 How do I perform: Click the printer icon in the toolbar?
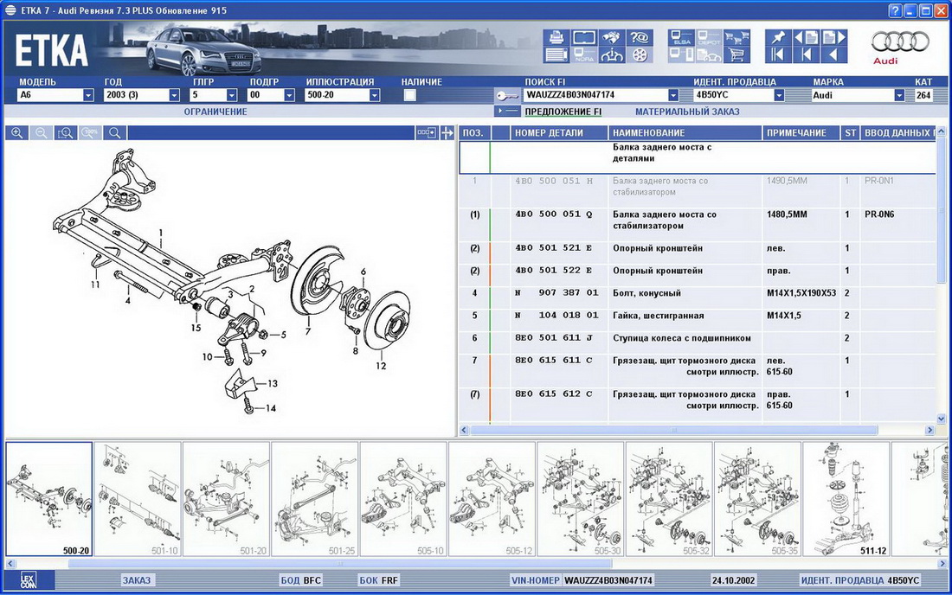tap(556, 37)
